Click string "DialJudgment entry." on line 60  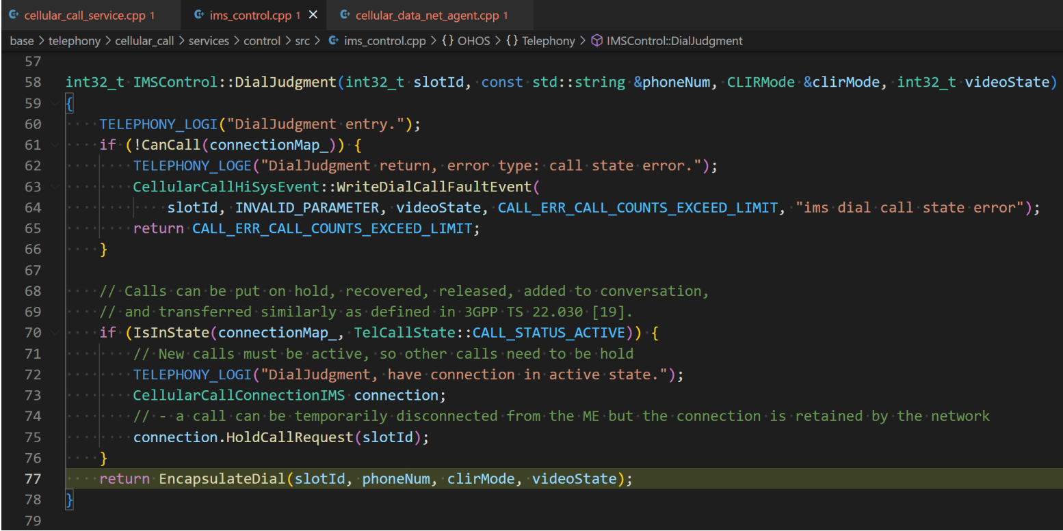316,124
